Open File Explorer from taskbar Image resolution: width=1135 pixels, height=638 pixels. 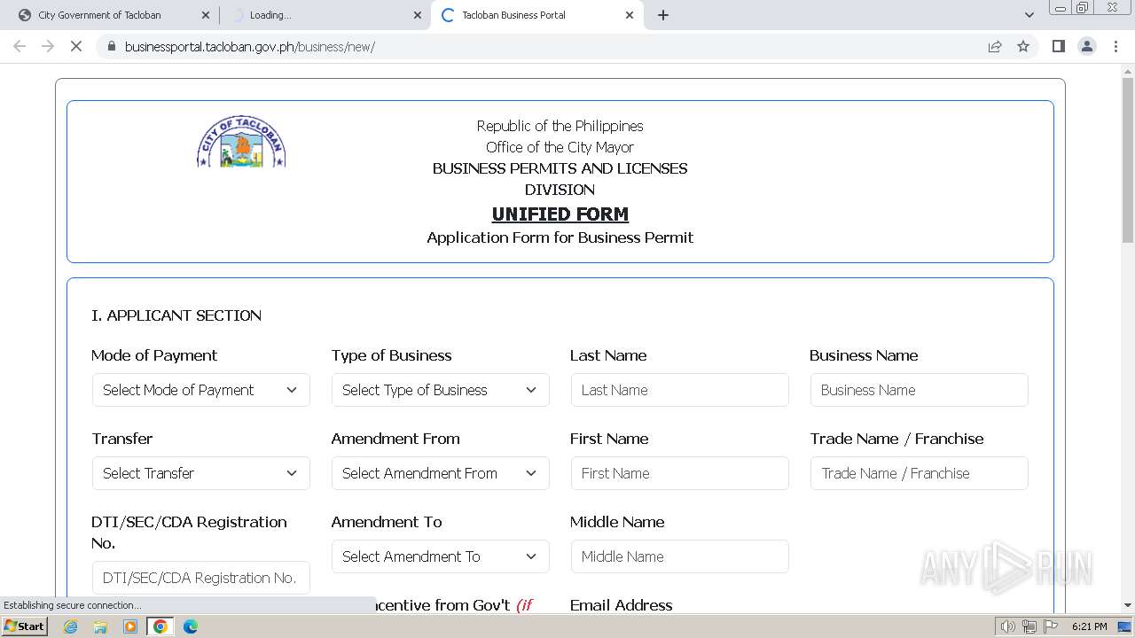tap(100, 626)
